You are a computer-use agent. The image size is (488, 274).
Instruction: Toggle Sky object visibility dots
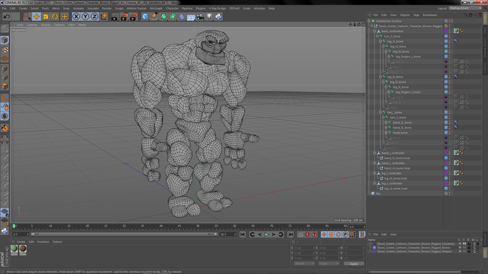coord(449,194)
